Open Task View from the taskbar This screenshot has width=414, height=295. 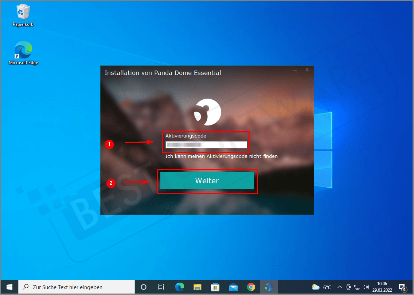click(x=161, y=287)
